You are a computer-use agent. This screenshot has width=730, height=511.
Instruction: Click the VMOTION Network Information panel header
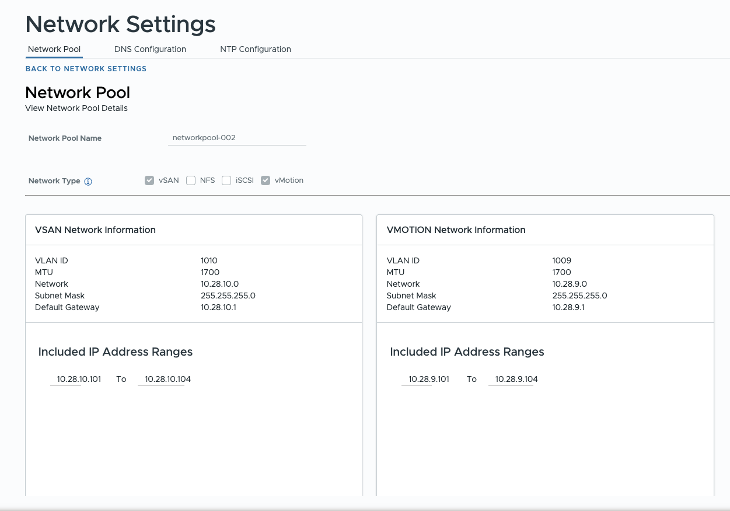[455, 230]
